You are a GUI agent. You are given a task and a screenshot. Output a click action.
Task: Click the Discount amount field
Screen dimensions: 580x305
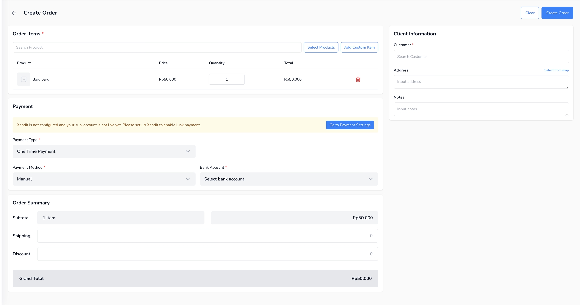[x=207, y=254]
